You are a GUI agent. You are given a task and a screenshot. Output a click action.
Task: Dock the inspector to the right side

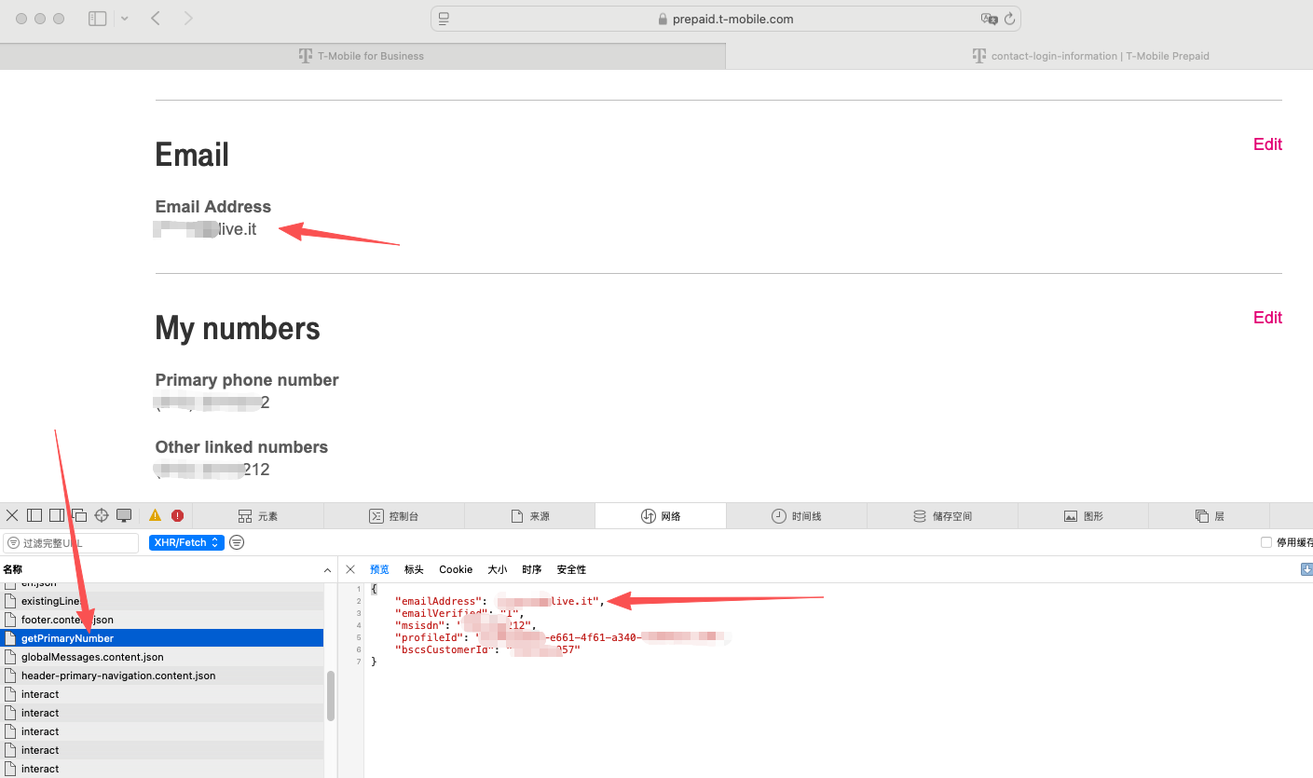[57, 515]
